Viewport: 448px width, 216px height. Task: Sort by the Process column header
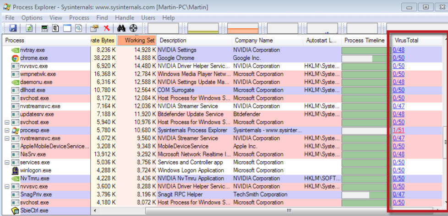point(46,41)
